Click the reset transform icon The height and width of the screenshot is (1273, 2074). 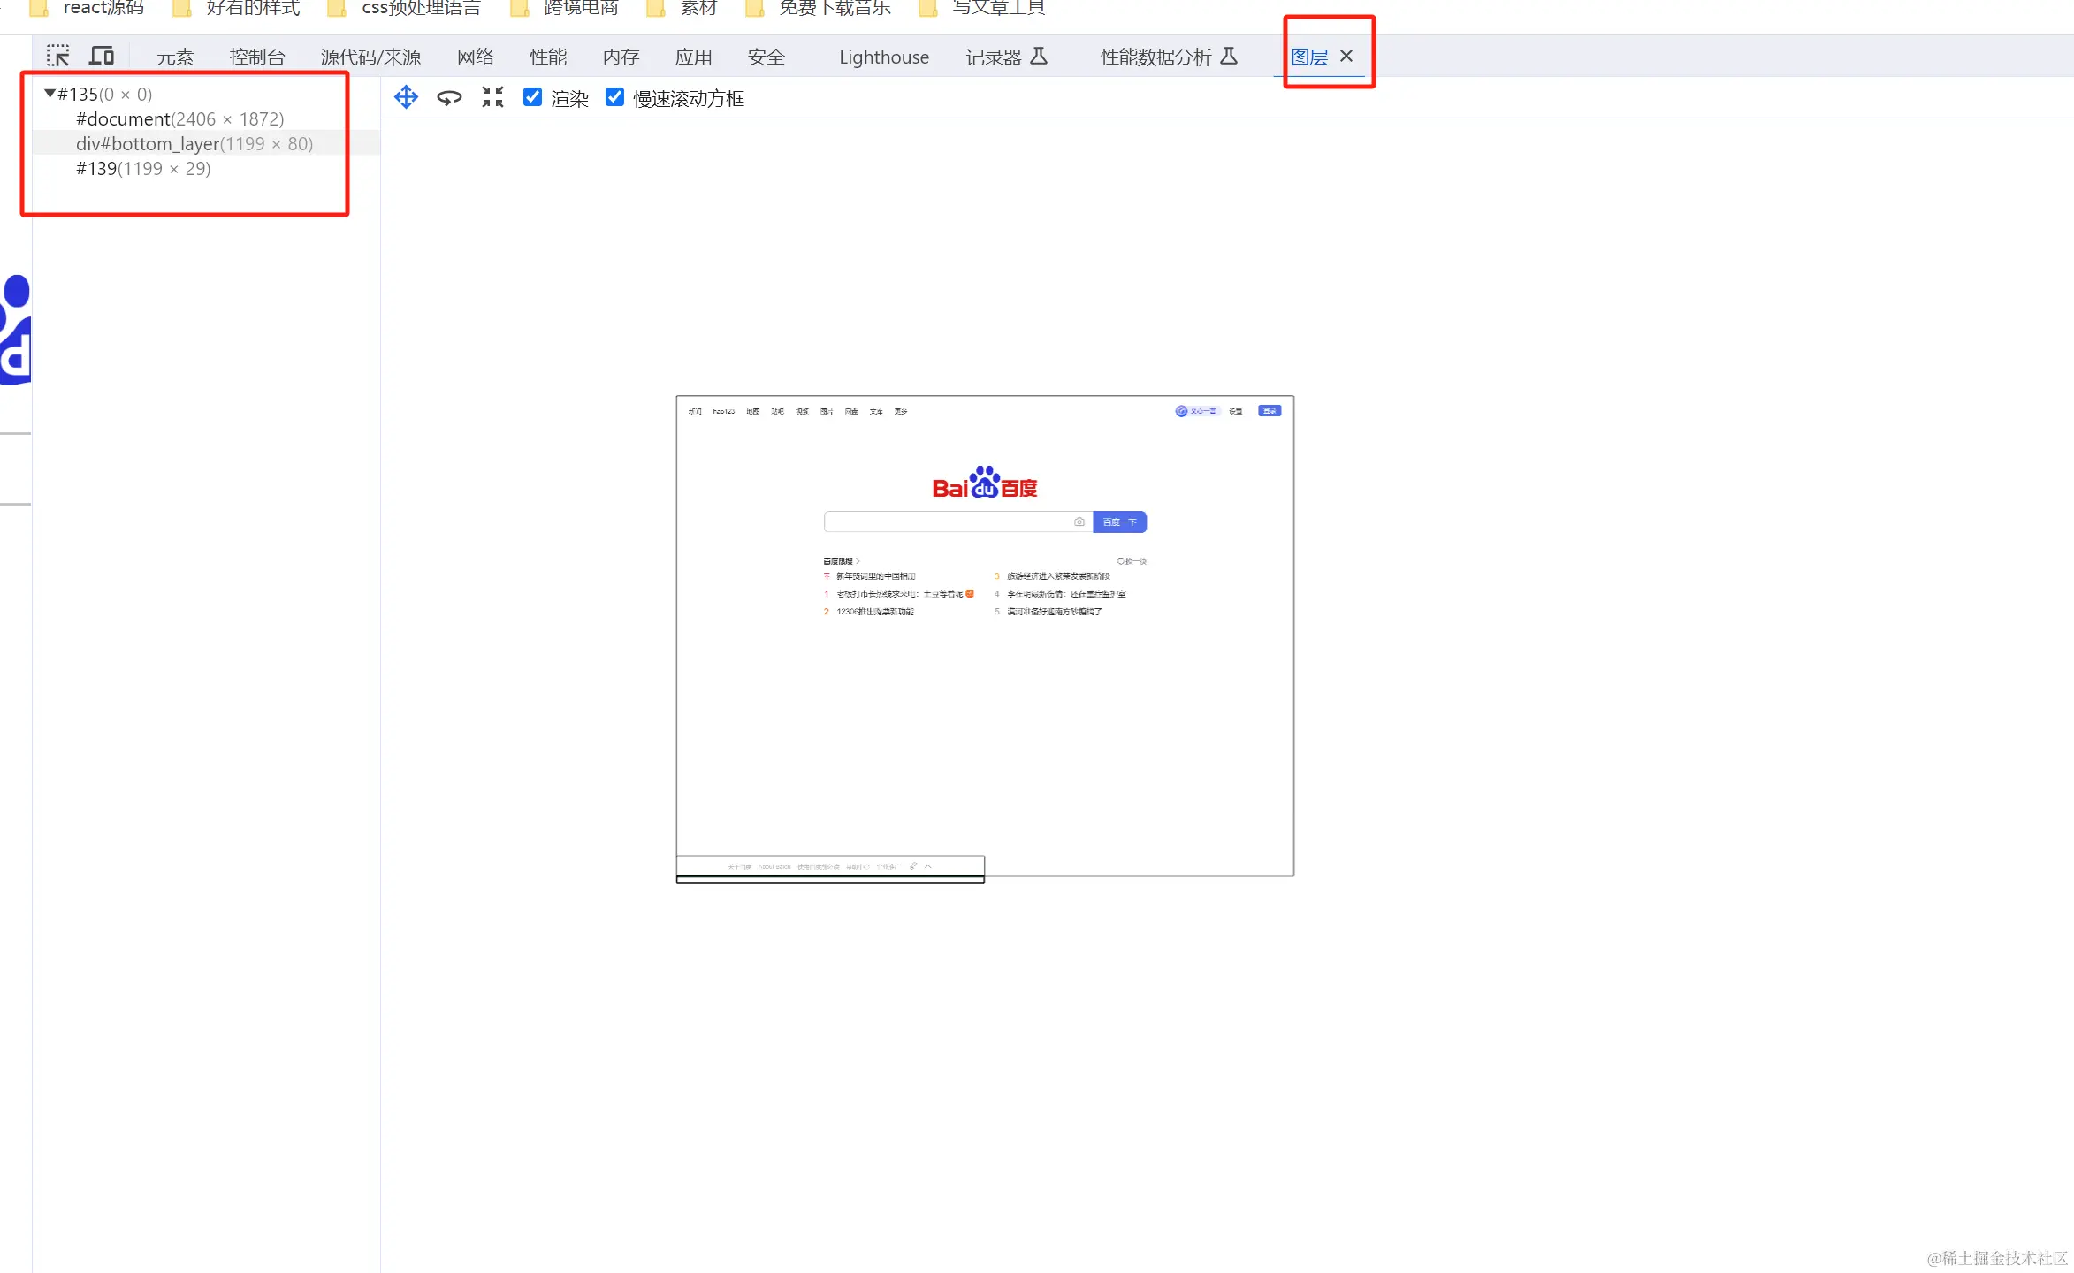click(x=492, y=97)
